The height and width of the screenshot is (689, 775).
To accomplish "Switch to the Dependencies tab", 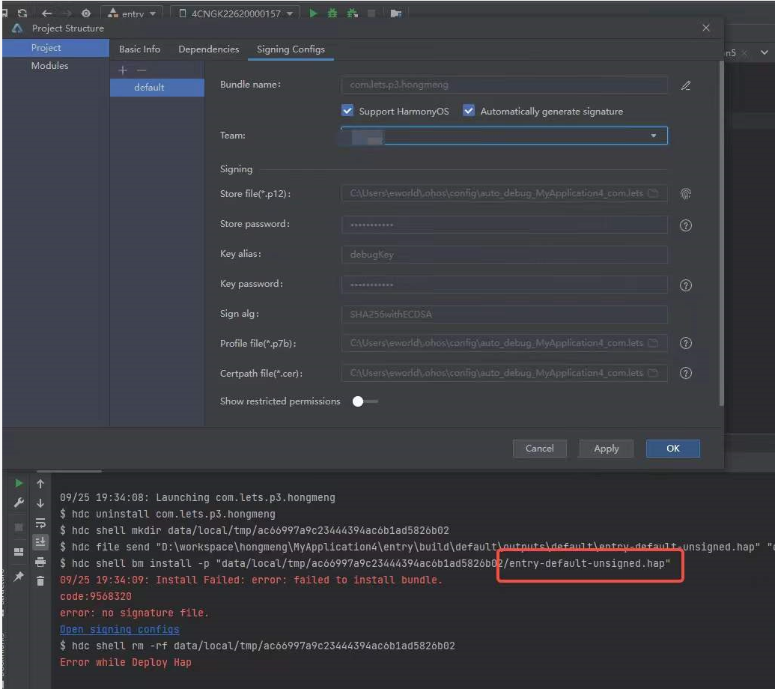I will [209, 49].
